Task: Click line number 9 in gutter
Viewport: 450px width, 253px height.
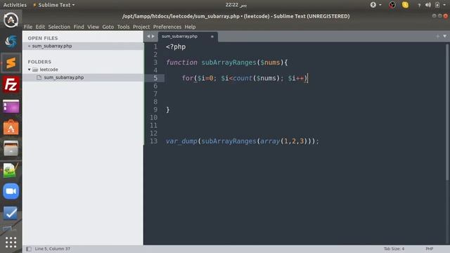Action: coord(155,110)
